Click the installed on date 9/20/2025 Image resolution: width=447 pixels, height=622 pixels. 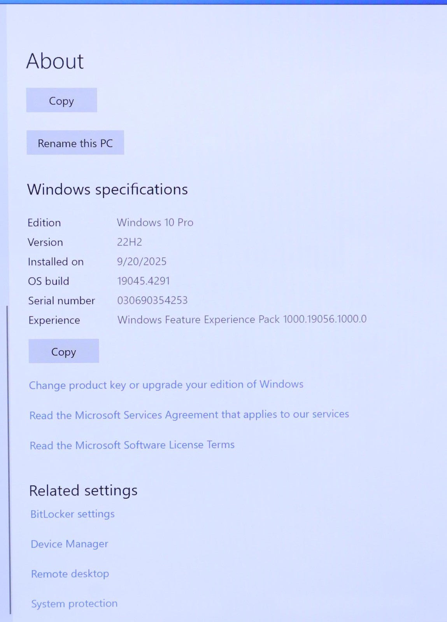tap(142, 262)
